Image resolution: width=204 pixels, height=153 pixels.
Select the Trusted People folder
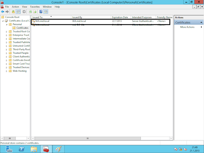pos(20,53)
